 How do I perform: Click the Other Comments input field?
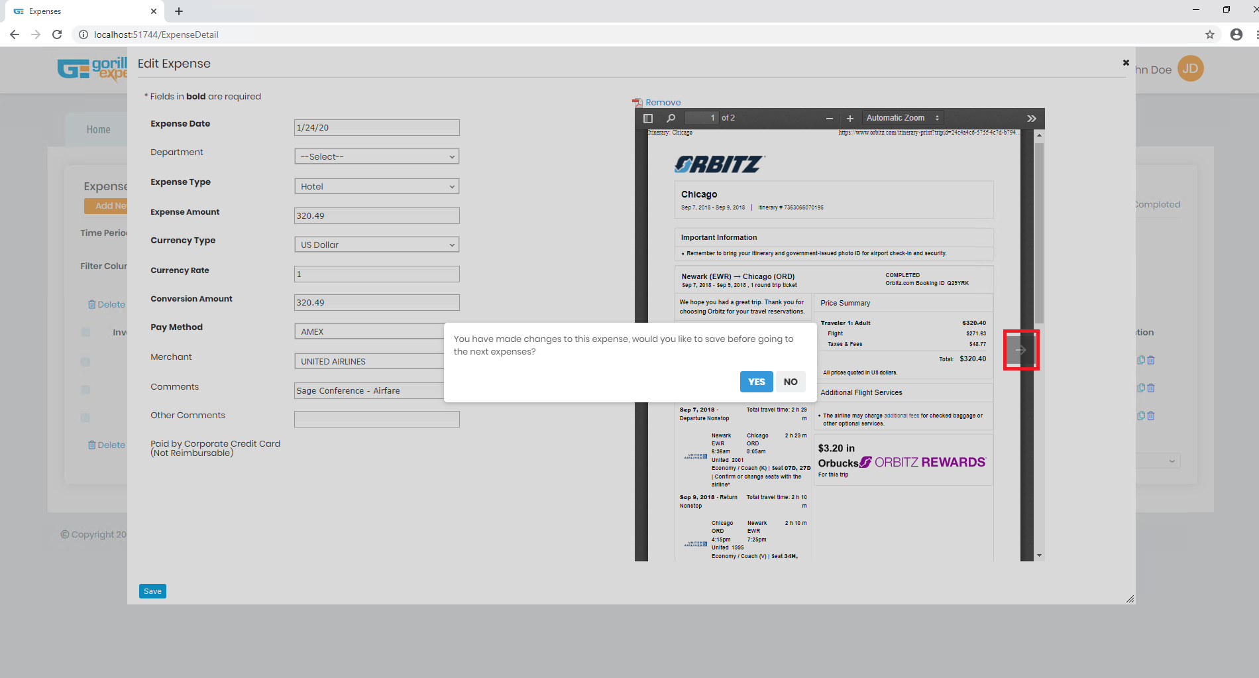(x=376, y=420)
